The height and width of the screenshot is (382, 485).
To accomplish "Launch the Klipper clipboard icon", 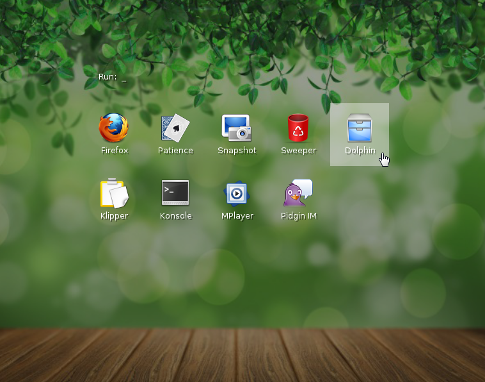I will click(x=114, y=193).
